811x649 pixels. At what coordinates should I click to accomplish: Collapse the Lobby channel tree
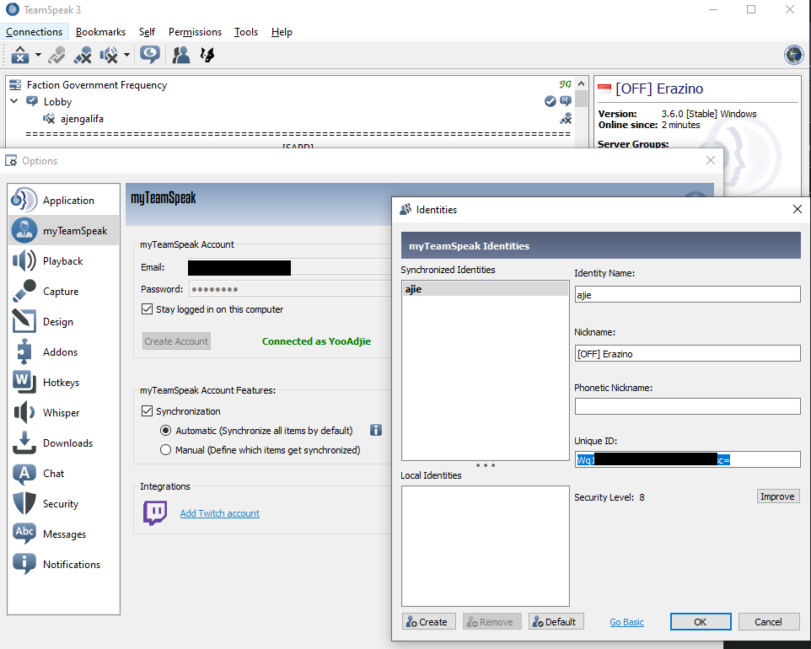(x=14, y=101)
